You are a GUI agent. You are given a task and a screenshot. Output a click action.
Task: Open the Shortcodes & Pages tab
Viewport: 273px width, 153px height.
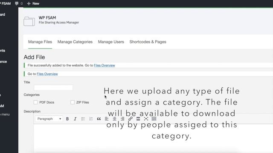coord(148,42)
